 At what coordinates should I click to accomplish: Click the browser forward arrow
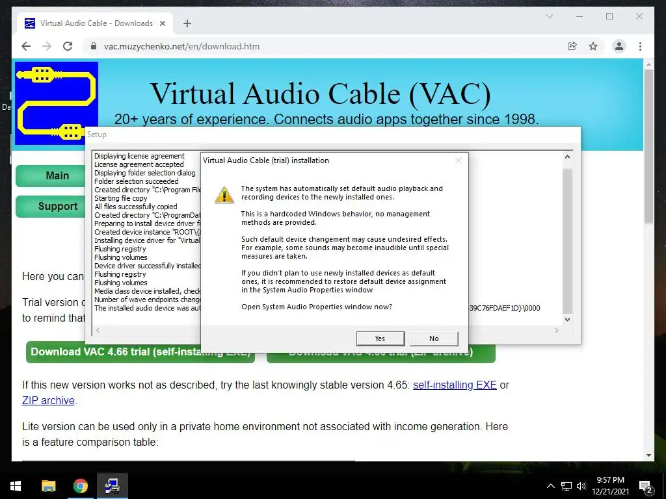(x=47, y=46)
